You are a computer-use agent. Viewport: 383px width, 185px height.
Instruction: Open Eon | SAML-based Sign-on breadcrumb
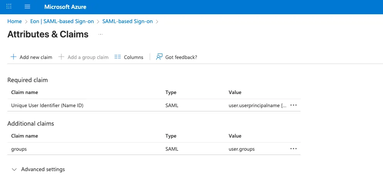click(x=62, y=21)
